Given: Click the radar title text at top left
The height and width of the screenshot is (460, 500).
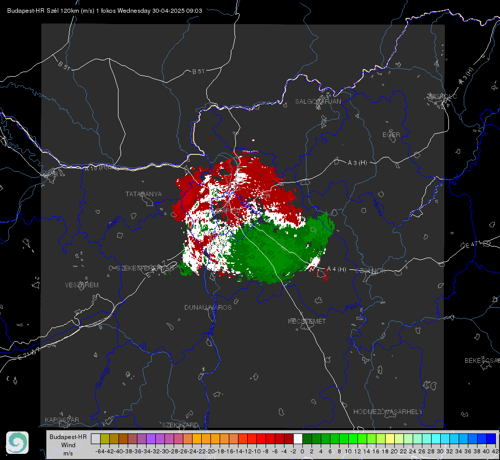Looking at the screenshot, I should point(105,11).
